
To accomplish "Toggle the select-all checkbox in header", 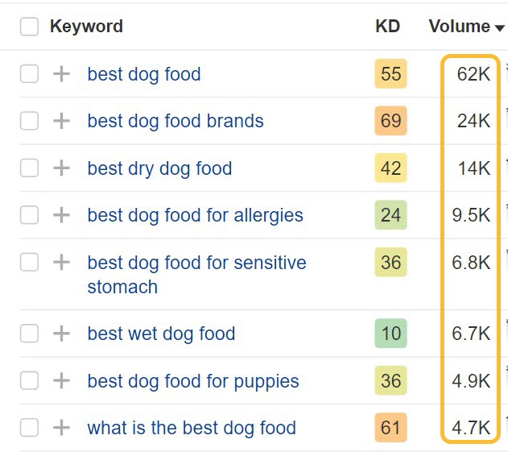I will tap(29, 27).
